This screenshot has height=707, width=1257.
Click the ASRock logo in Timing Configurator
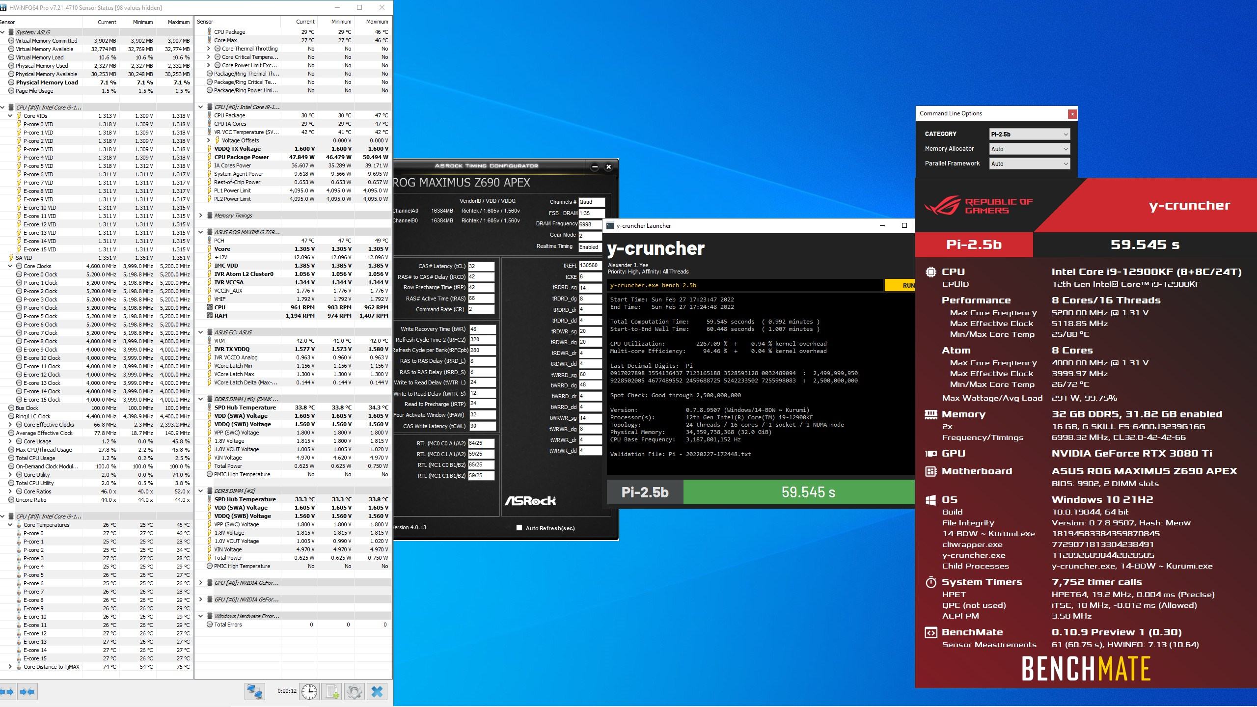530,501
